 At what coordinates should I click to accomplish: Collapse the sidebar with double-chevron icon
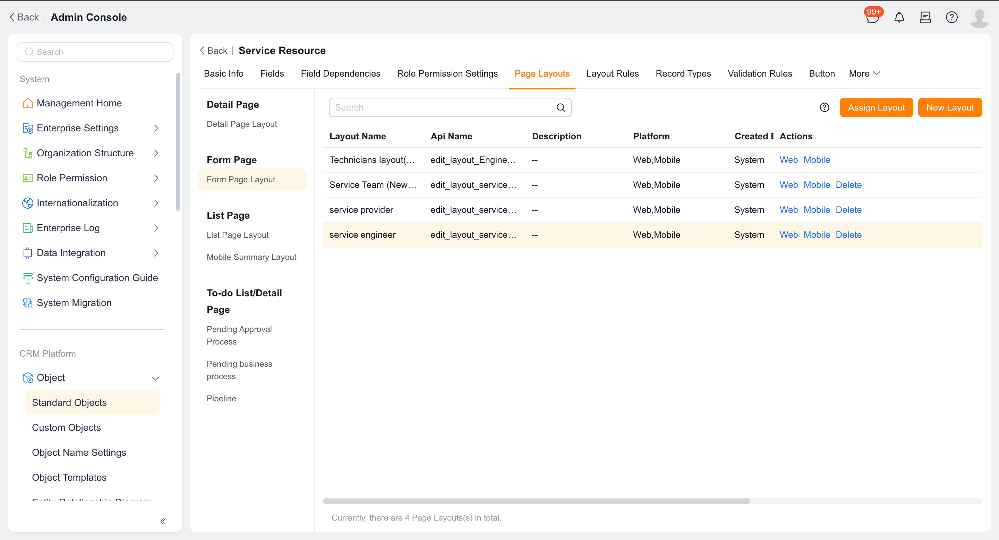pyautogui.click(x=163, y=521)
